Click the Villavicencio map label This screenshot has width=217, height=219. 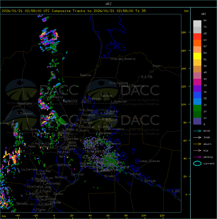(x=53, y=97)
